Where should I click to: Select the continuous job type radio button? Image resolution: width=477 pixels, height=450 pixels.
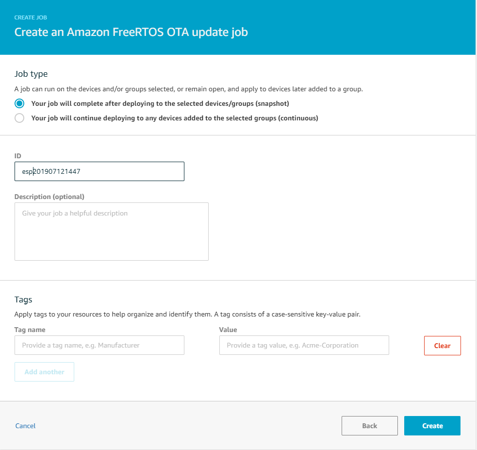(19, 118)
